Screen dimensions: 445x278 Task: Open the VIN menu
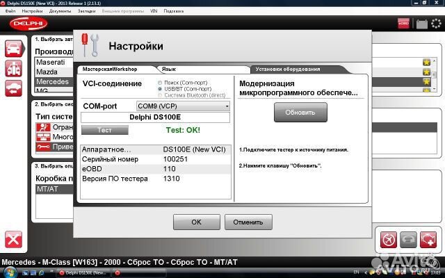[154, 11]
